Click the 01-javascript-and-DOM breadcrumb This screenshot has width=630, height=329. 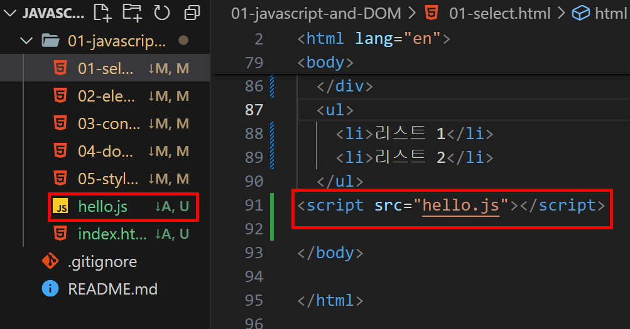[316, 14]
